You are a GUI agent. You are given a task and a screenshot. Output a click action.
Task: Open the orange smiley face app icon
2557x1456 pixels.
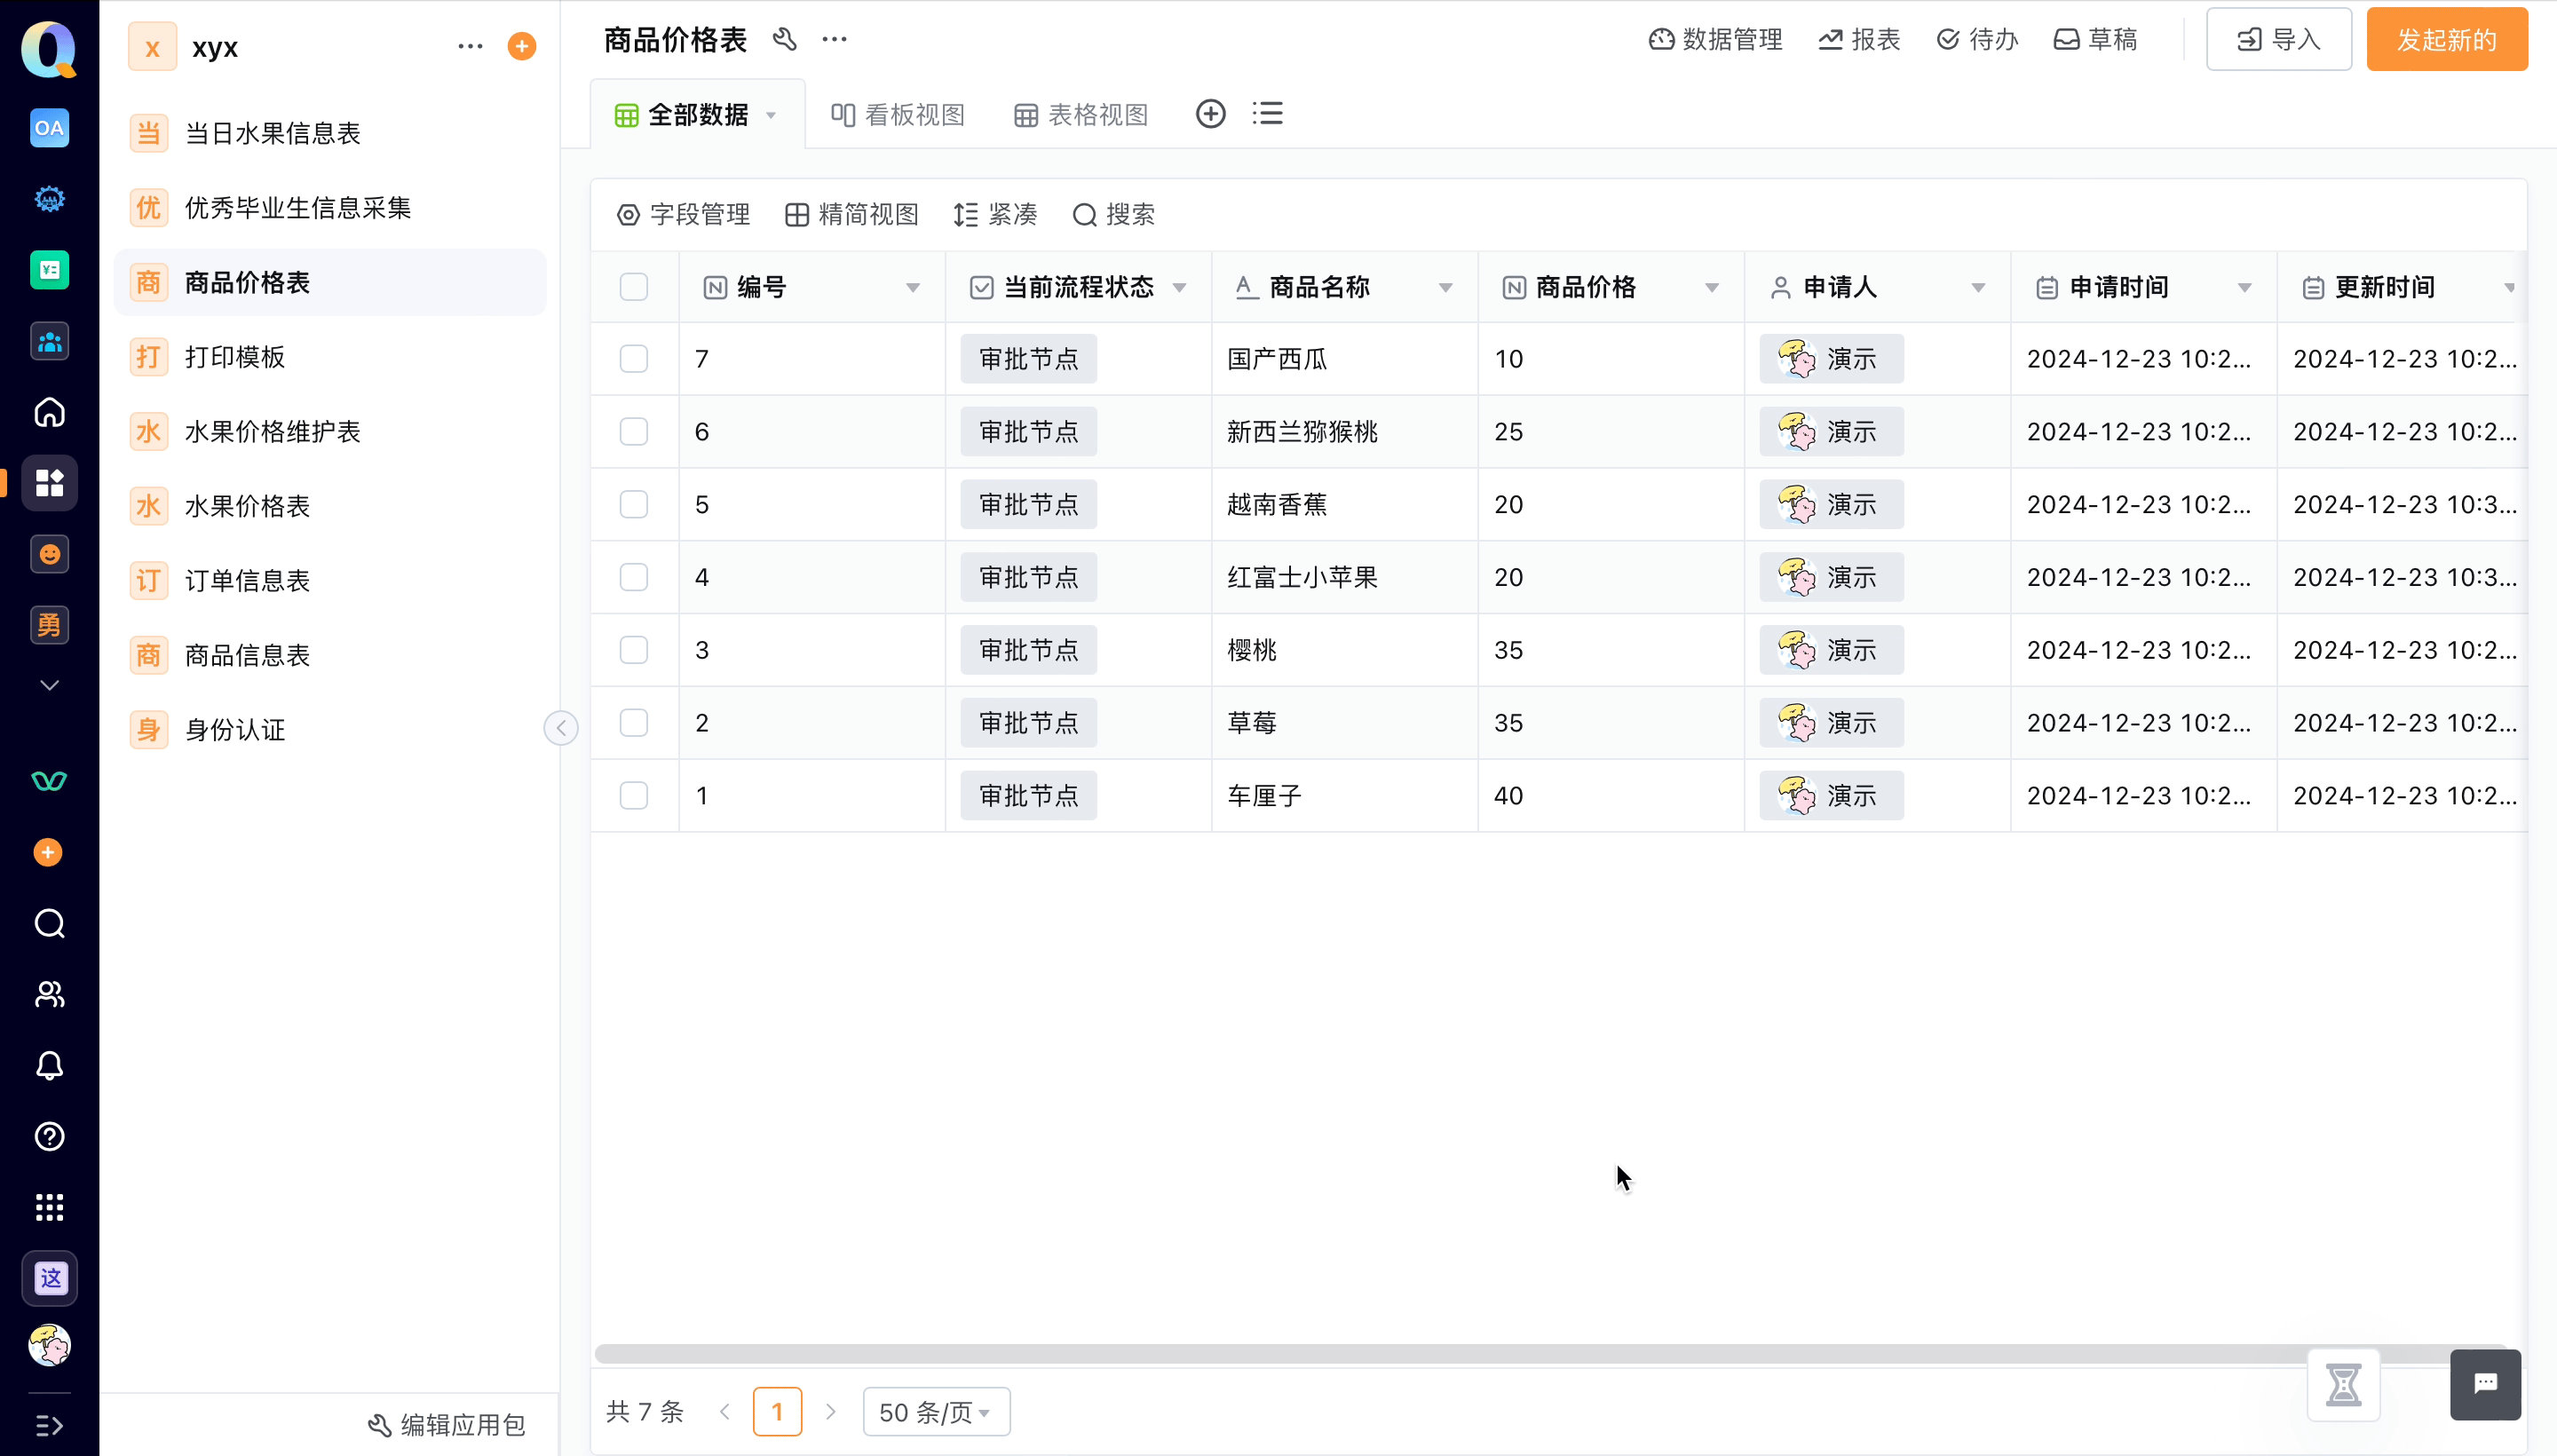pos(49,554)
